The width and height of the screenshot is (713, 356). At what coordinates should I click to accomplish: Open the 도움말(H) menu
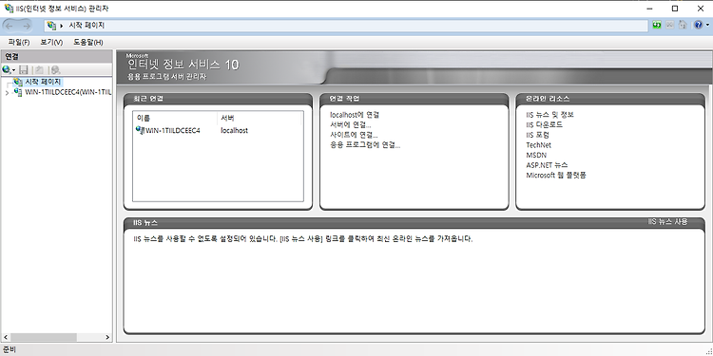tap(88, 42)
